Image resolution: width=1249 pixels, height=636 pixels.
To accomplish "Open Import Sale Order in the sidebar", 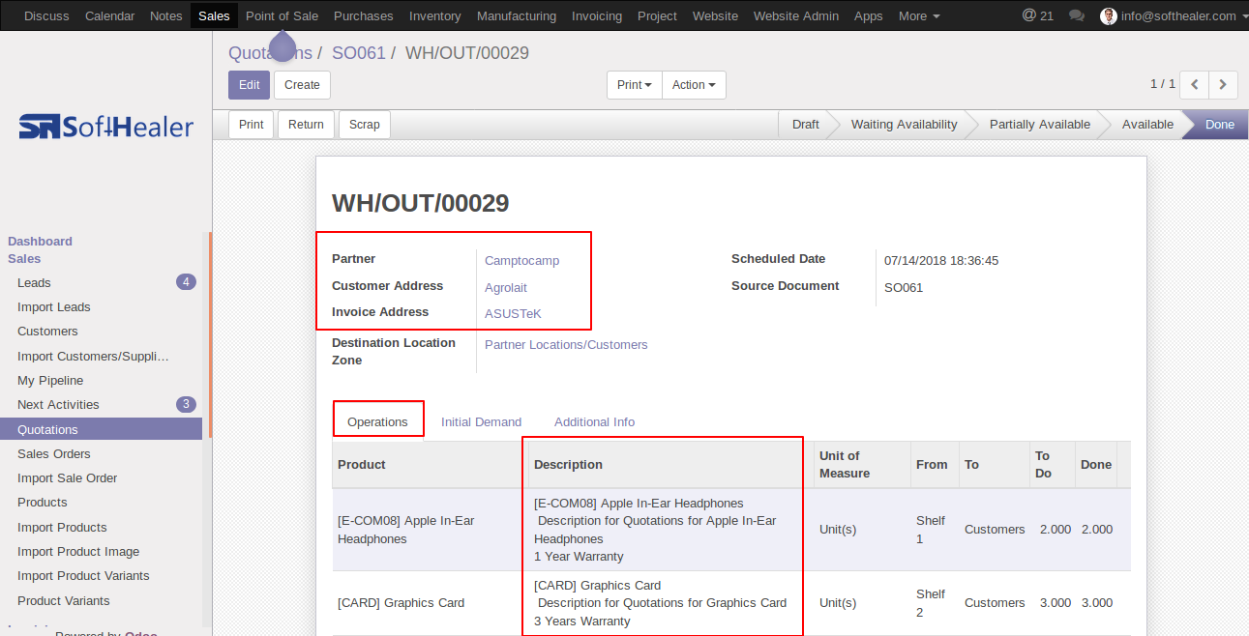I will 102,478.
